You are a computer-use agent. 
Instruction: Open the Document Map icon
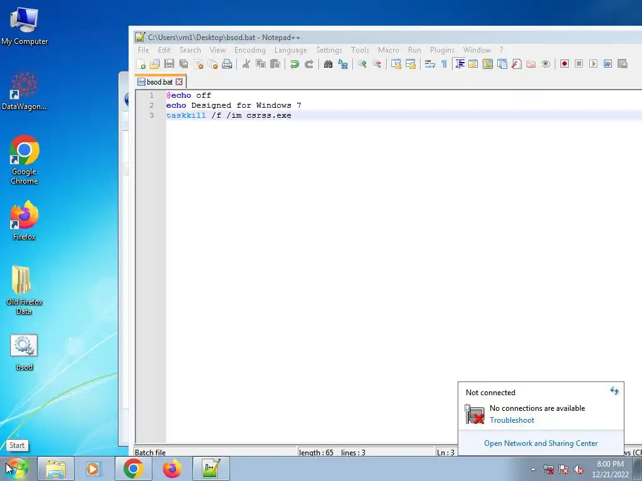[x=488, y=64]
